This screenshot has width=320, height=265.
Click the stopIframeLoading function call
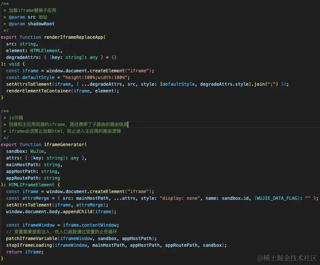(29, 245)
